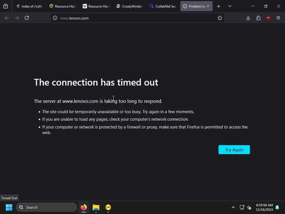Open the uBlock Origin extension icon
The image size is (285, 214).
click(x=268, y=18)
